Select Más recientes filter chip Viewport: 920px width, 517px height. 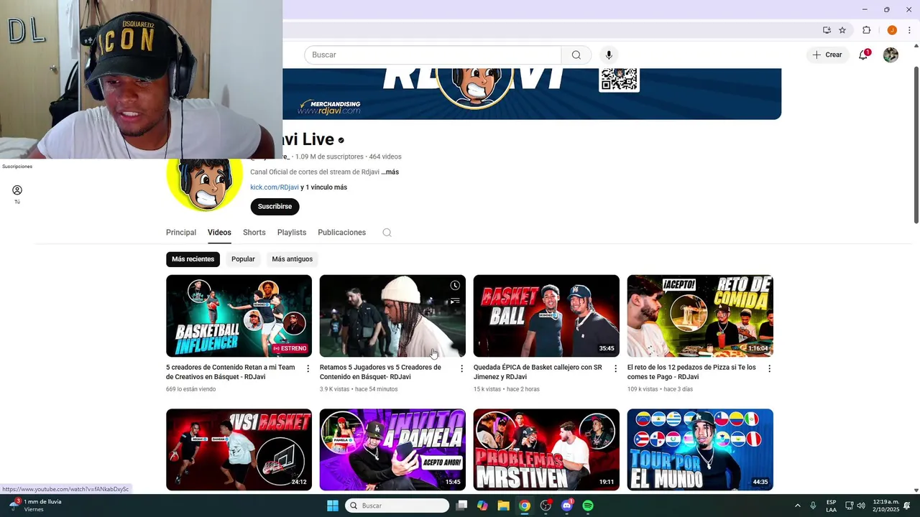pos(193,259)
